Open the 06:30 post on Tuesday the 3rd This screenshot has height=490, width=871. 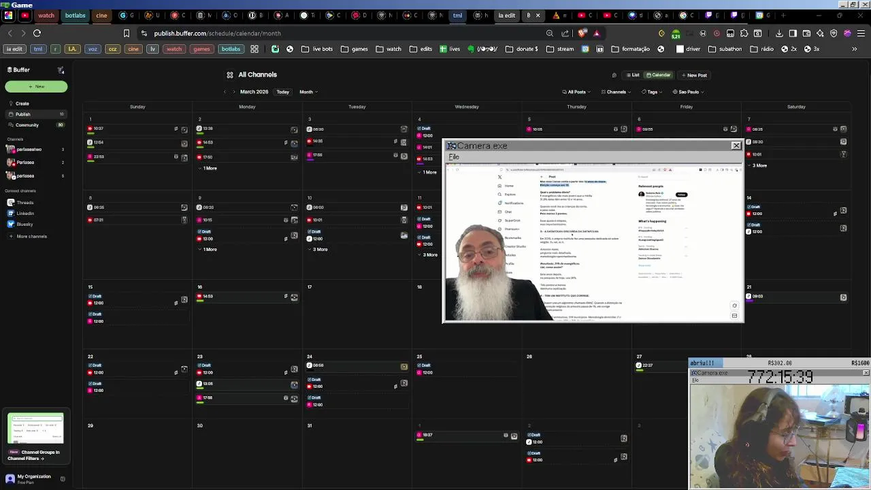[357, 129]
